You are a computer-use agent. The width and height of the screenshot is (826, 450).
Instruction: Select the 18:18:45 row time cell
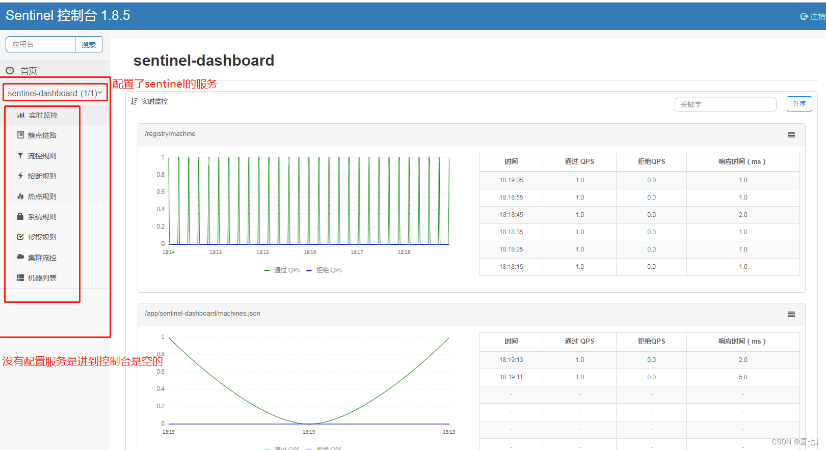(x=511, y=215)
